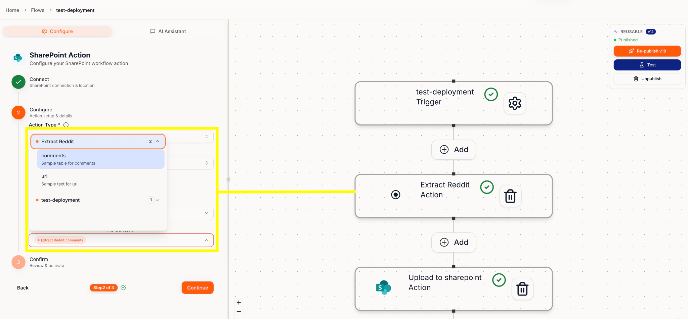Click the Back button
Image resolution: width=688 pixels, height=319 pixels.
23,288
